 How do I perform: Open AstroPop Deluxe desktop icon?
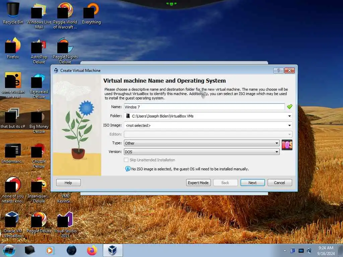click(39, 51)
